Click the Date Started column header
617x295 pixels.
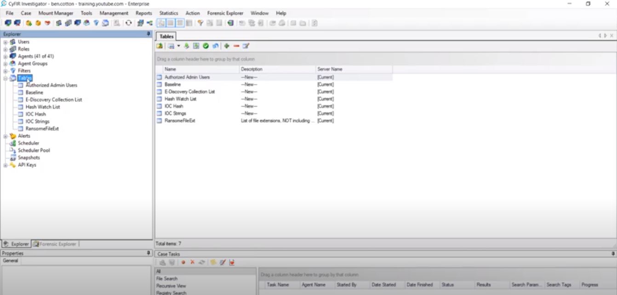click(x=388, y=285)
